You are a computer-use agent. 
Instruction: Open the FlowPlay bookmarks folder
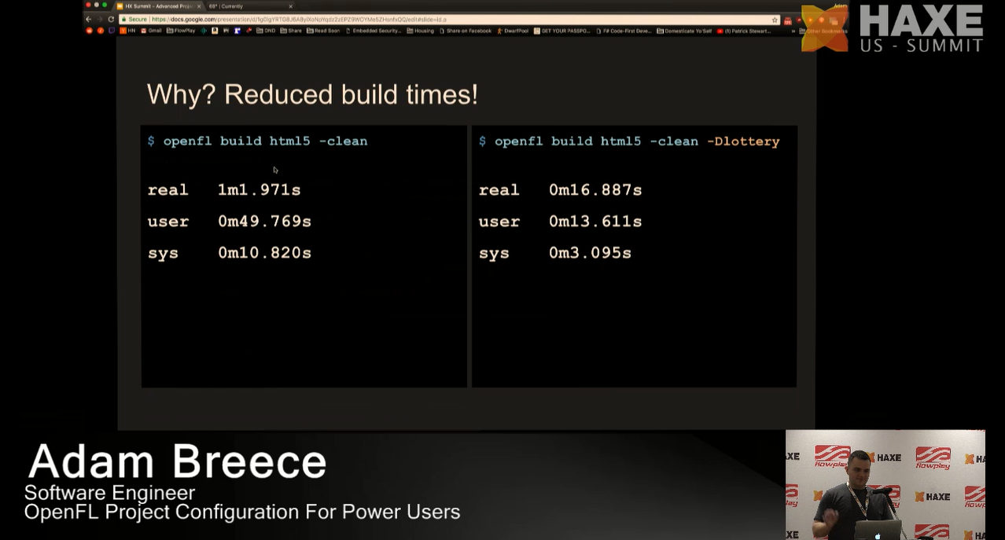coord(180,31)
